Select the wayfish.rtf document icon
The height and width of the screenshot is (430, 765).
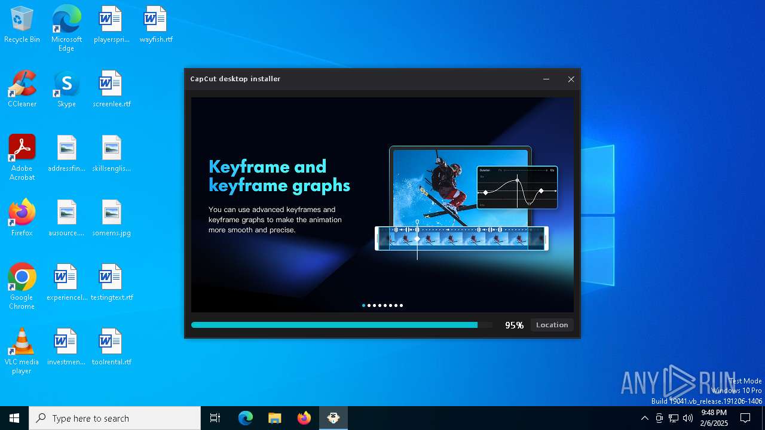(156, 24)
